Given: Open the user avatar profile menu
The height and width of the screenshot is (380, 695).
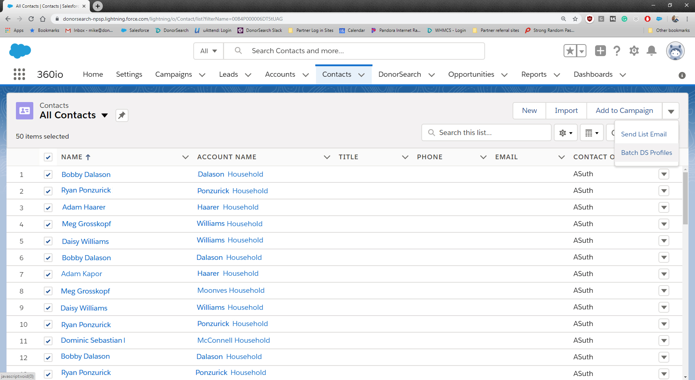Looking at the screenshot, I should 675,51.
